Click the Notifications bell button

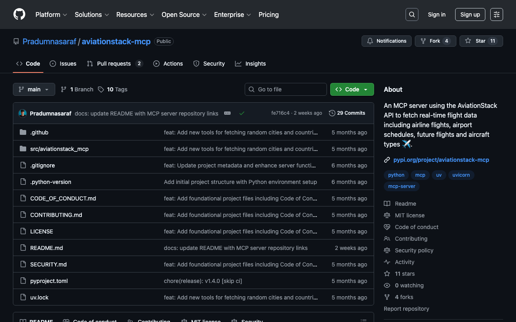point(387,41)
